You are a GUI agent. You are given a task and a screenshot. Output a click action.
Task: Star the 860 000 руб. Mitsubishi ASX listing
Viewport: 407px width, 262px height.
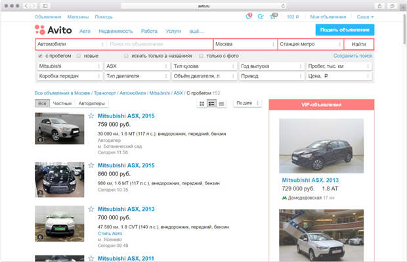[91, 165]
